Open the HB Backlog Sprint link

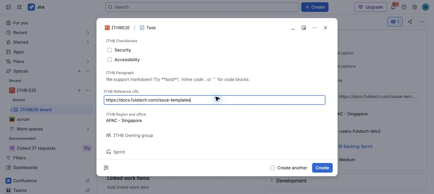click(x=354, y=146)
